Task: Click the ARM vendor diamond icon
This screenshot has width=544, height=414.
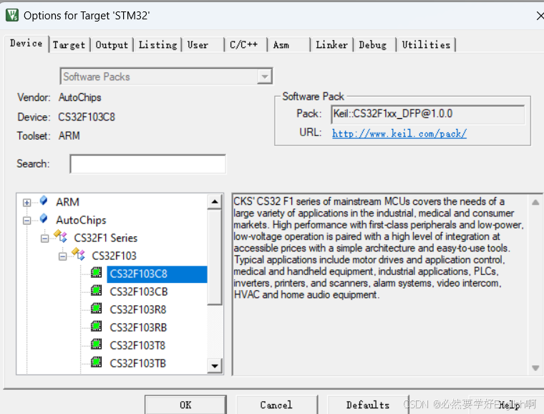Action: click(44, 201)
